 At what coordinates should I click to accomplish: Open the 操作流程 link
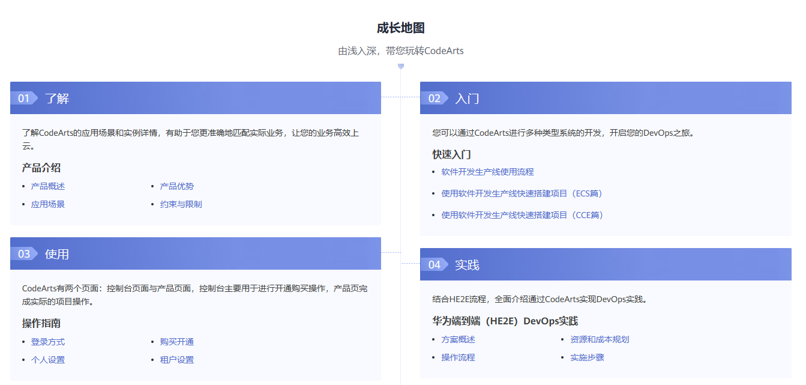[x=459, y=357]
